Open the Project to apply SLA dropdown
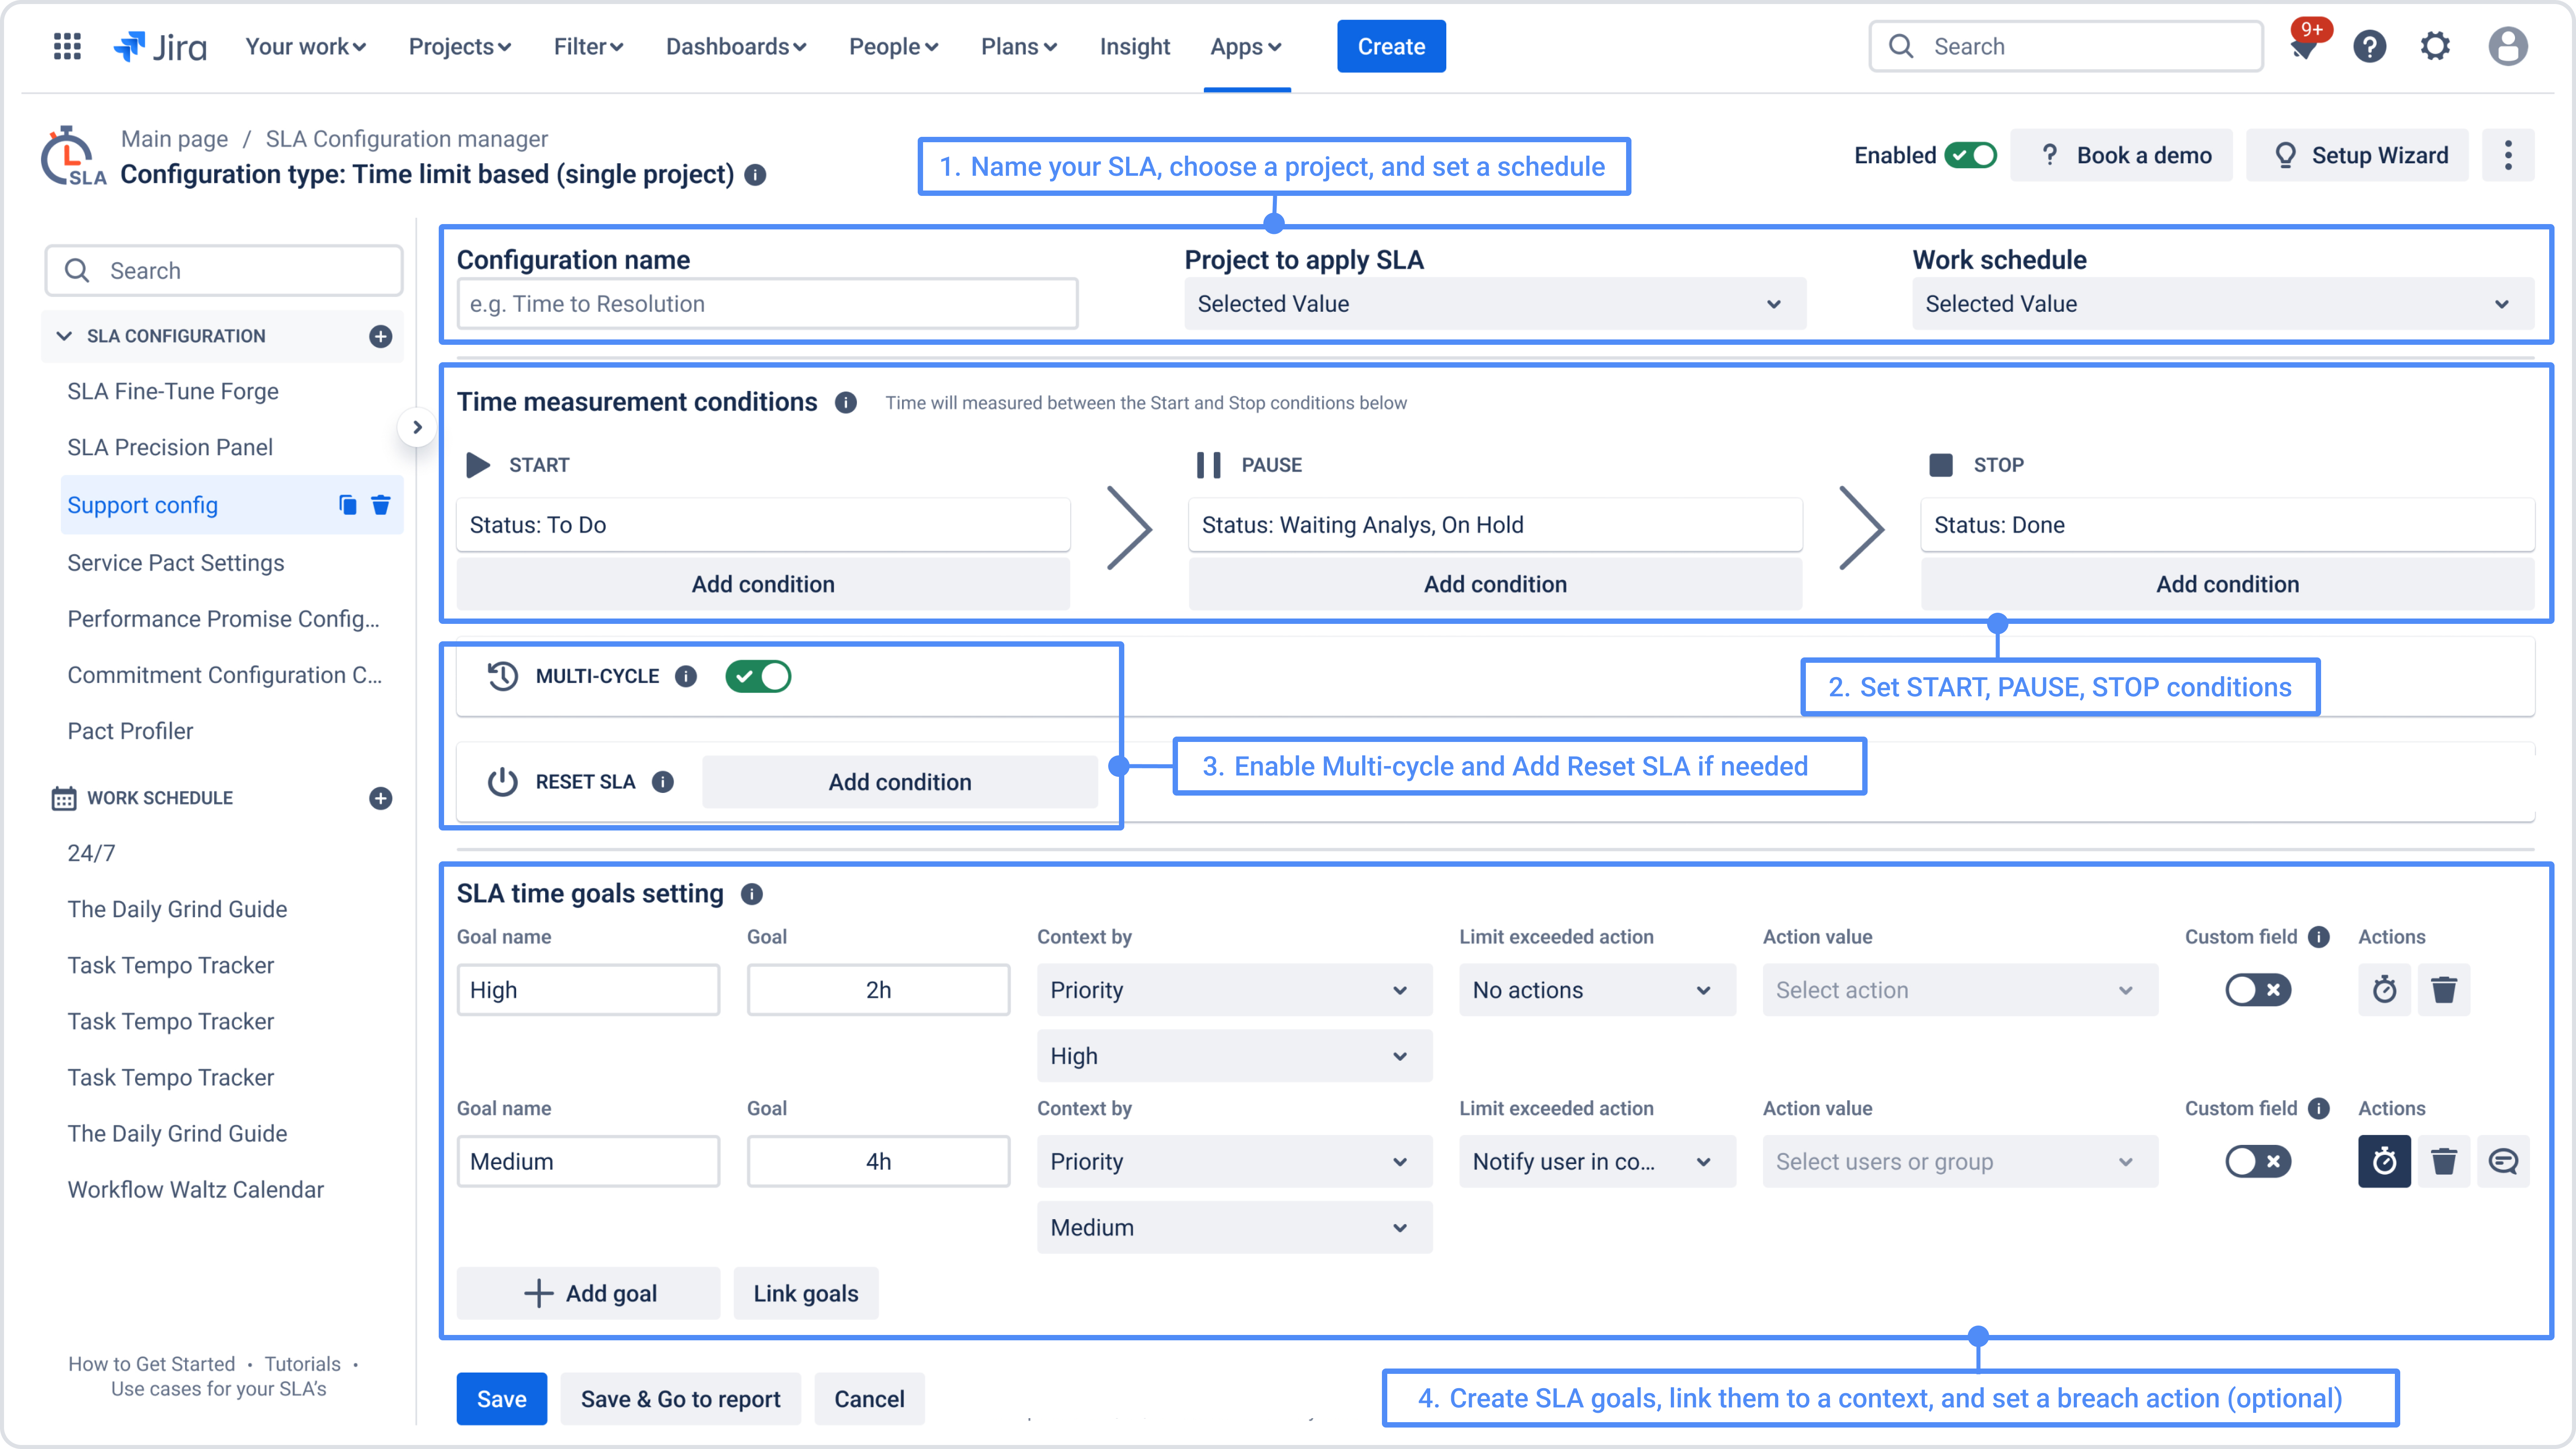Screen dimensions: 2576x1449 [x=1495, y=304]
